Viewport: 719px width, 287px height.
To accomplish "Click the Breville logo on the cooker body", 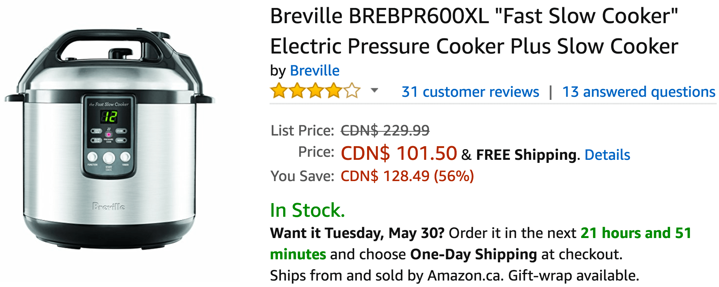I will (109, 207).
